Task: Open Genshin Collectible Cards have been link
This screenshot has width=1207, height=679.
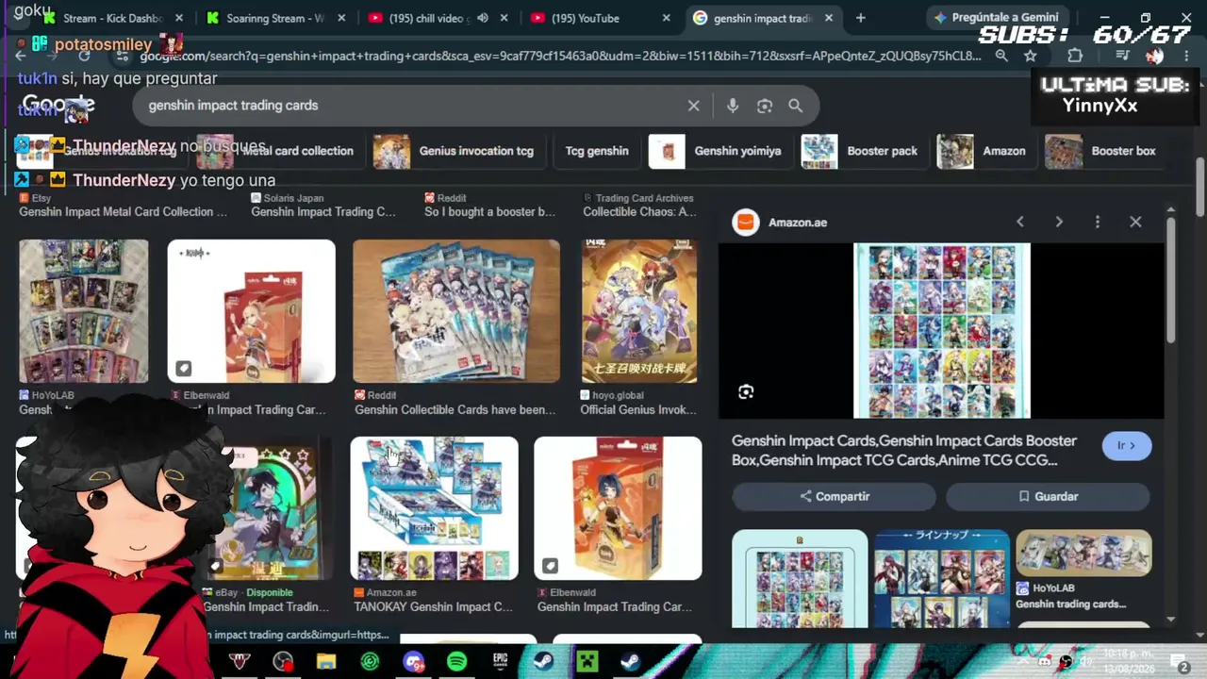Action: click(455, 409)
